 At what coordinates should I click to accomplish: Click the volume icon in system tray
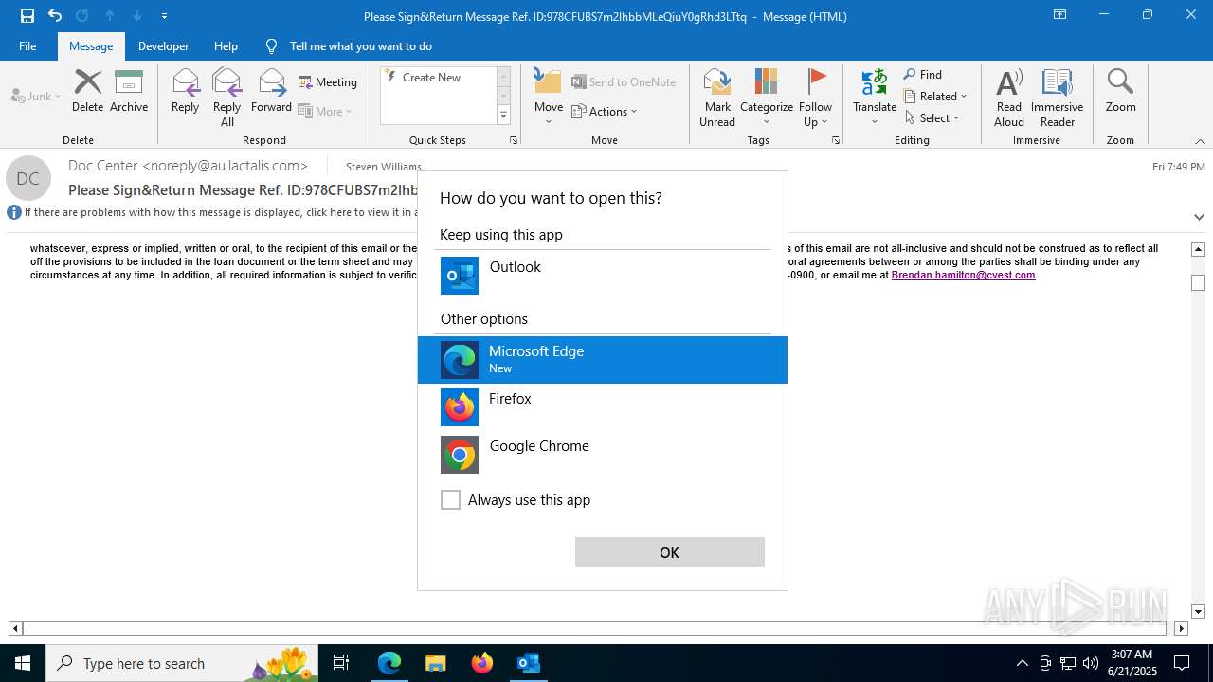click(x=1091, y=663)
